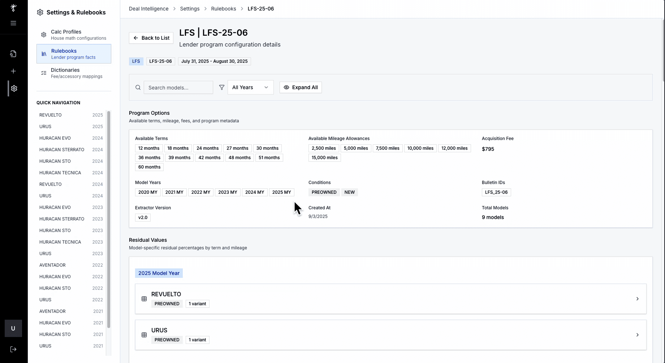Navigate to Settings breadcrumb
This screenshot has height=363, width=665.
coord(190,9)
